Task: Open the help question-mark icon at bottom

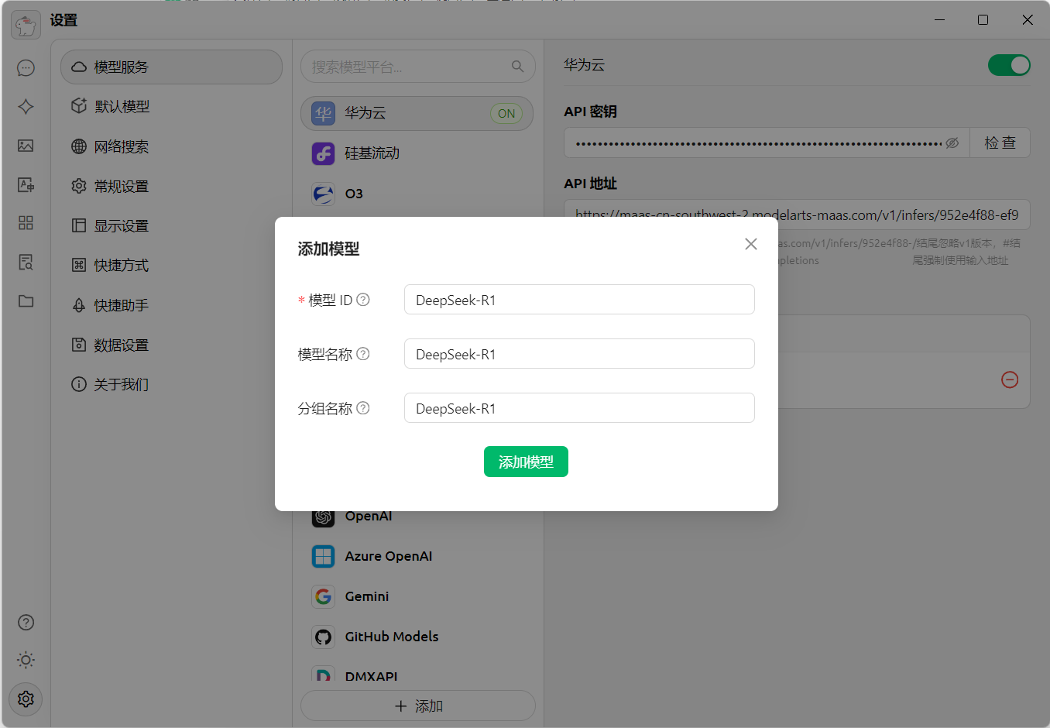Action: (x=26, y=622)
